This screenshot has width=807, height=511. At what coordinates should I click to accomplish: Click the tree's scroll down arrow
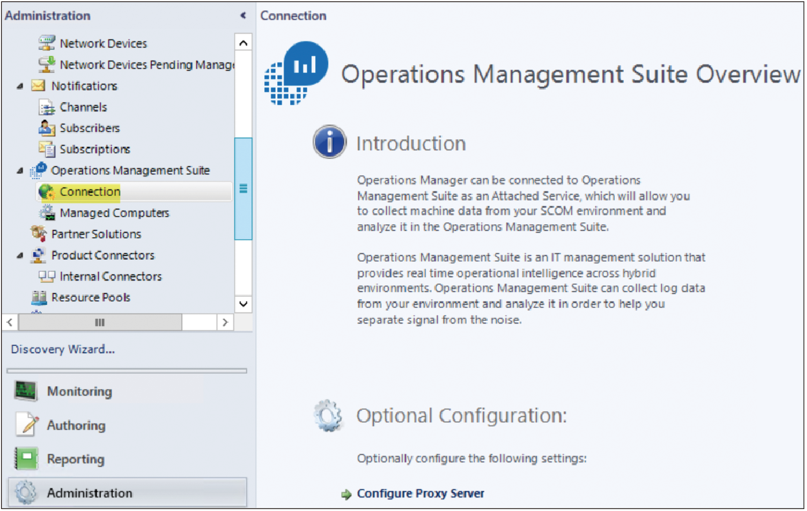243,303
